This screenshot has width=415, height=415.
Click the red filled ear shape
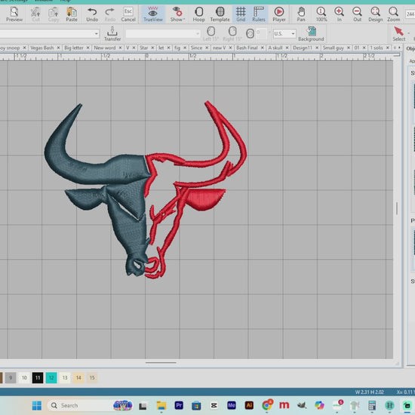point(205,198)
